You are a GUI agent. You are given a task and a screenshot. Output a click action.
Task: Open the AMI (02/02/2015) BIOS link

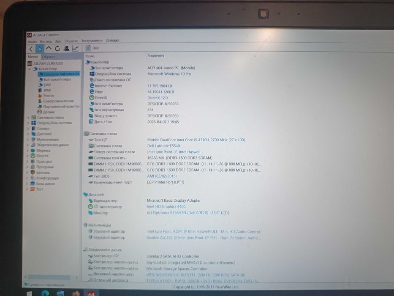(162, 176)
